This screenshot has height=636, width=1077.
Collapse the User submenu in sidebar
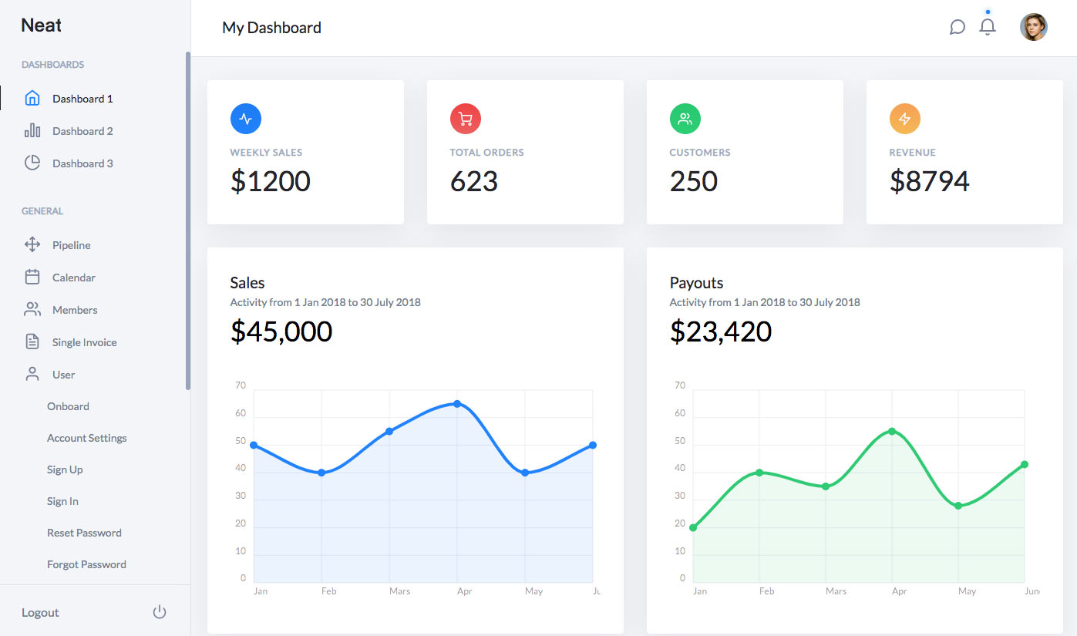tap(63, 375)
